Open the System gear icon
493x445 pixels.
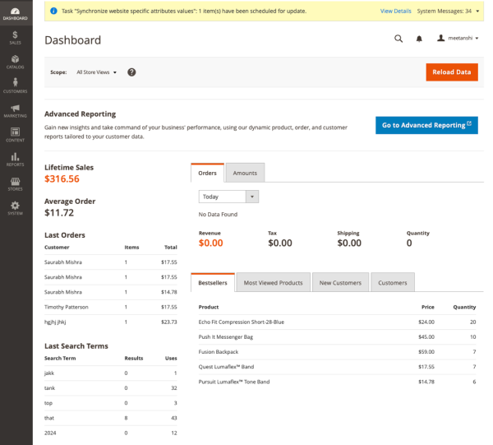pos(16,206)
